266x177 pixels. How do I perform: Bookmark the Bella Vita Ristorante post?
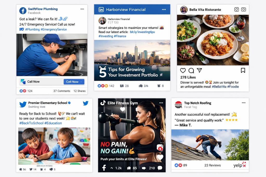pyautogui.click(x=243, y=70)
